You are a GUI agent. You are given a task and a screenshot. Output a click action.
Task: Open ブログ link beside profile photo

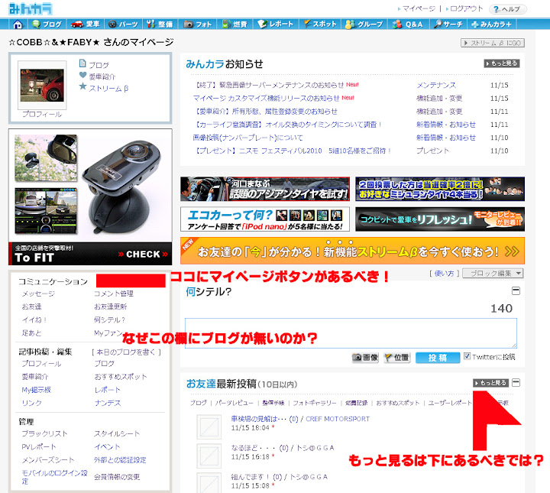(99, 65)
